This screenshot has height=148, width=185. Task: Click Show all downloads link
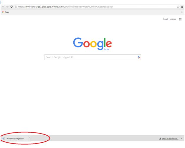click(170, 139)
